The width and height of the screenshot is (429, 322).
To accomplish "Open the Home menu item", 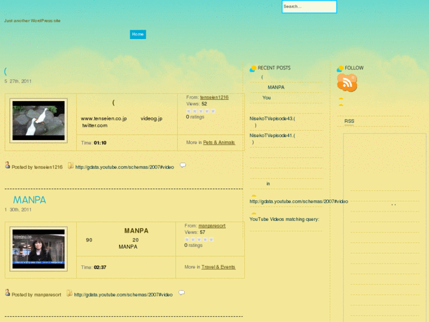I will 138,34.
